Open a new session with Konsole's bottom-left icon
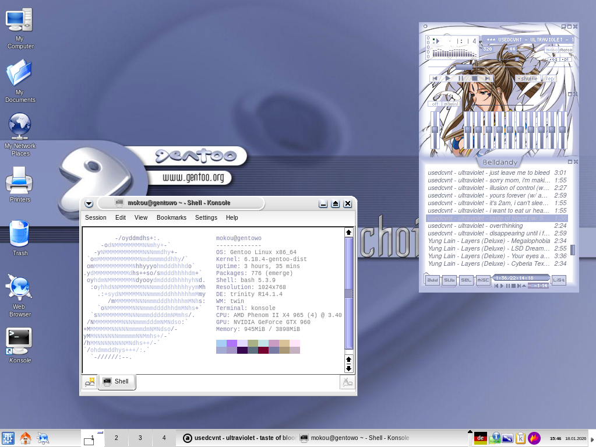Image resolution: width=596 pixels, height=447 pixels. click(89, 382)
